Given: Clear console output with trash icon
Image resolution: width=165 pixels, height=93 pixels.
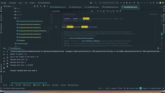Looking at the screenshot, I should click(7, 66).
